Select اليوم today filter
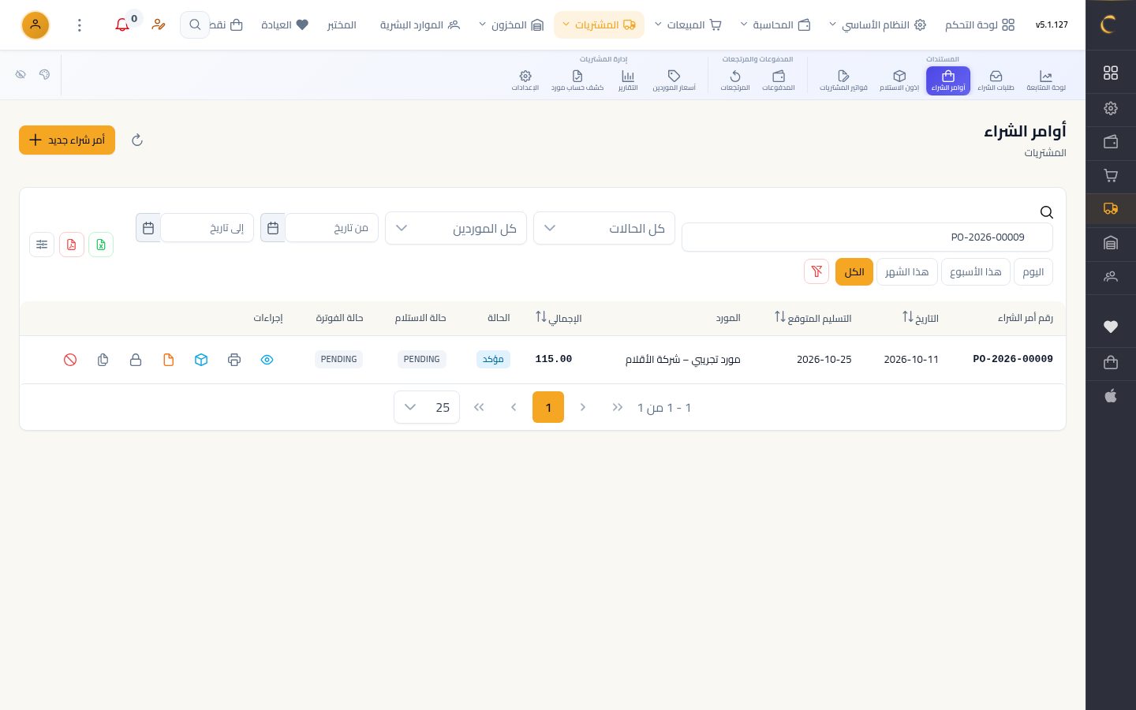The image size is (1136, 710). 1033,271
